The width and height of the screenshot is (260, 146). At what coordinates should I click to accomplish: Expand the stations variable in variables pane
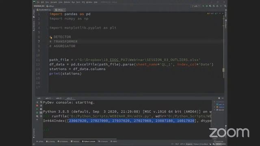tap(214, 107)
